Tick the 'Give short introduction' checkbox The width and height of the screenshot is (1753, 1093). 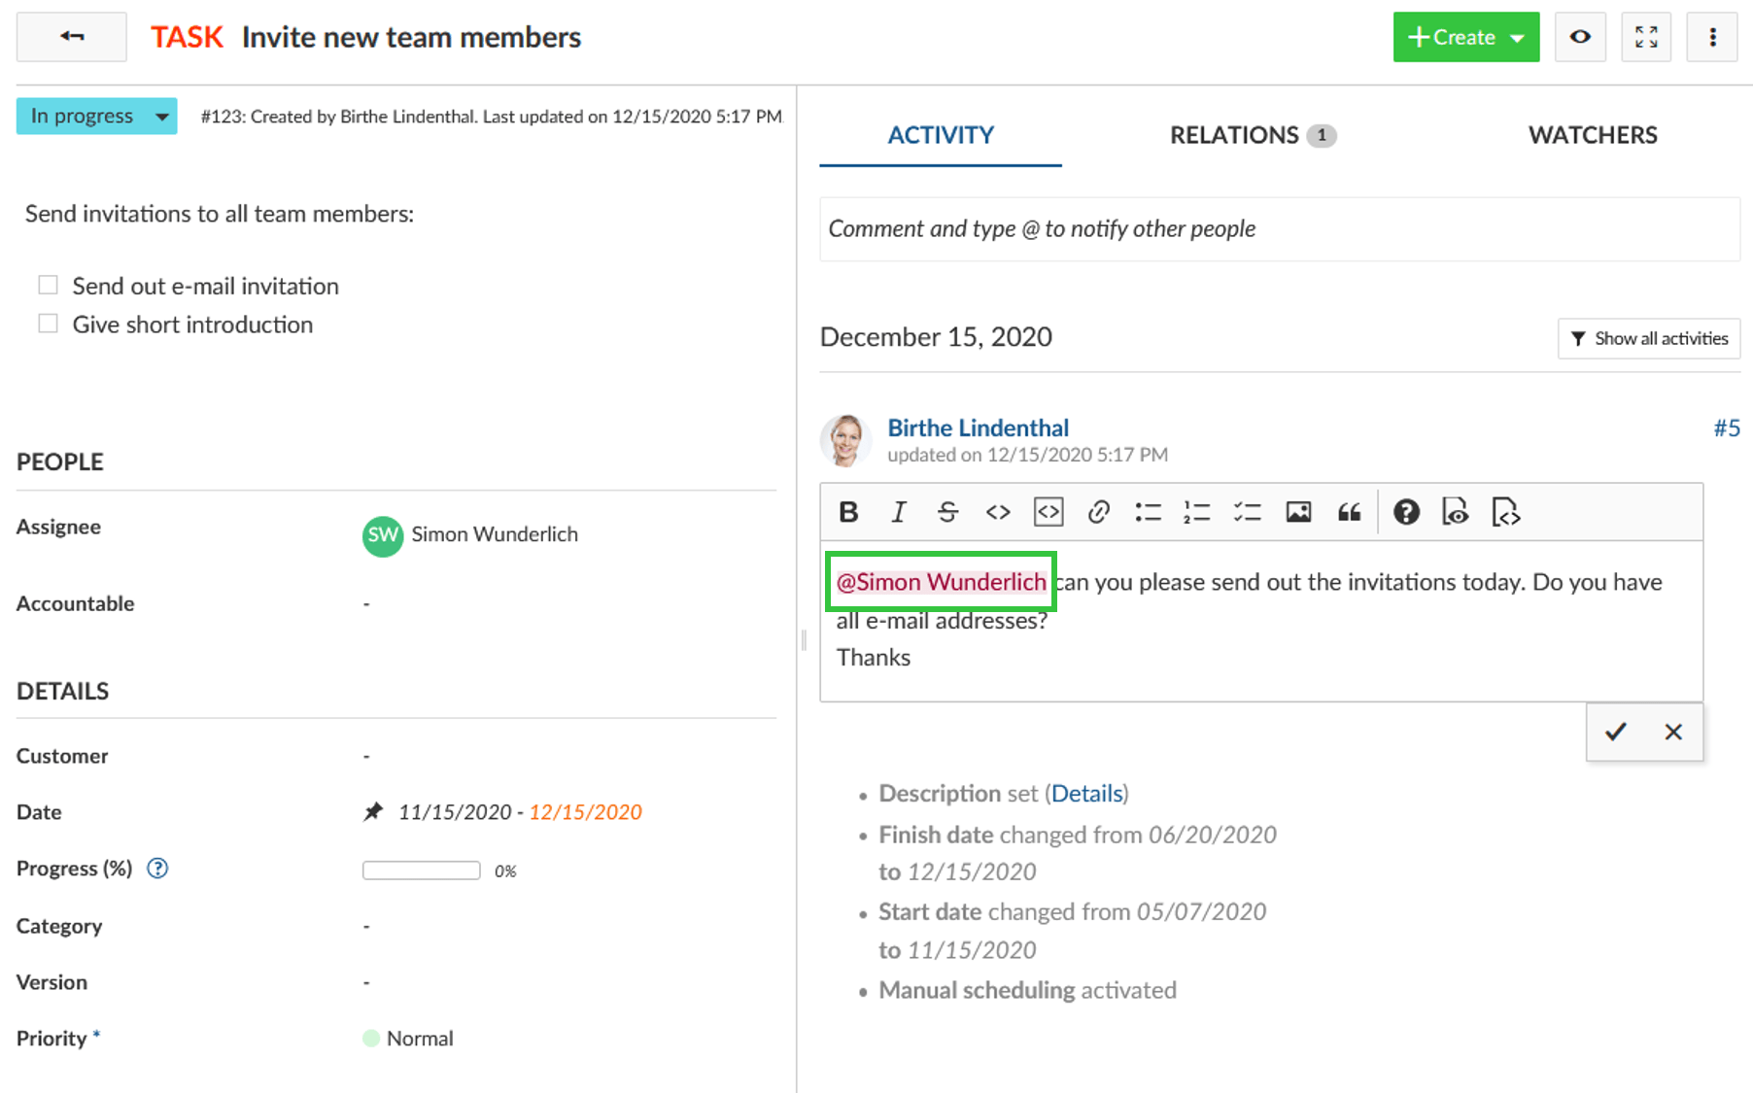pyautogui.click(x=48, y=324)
